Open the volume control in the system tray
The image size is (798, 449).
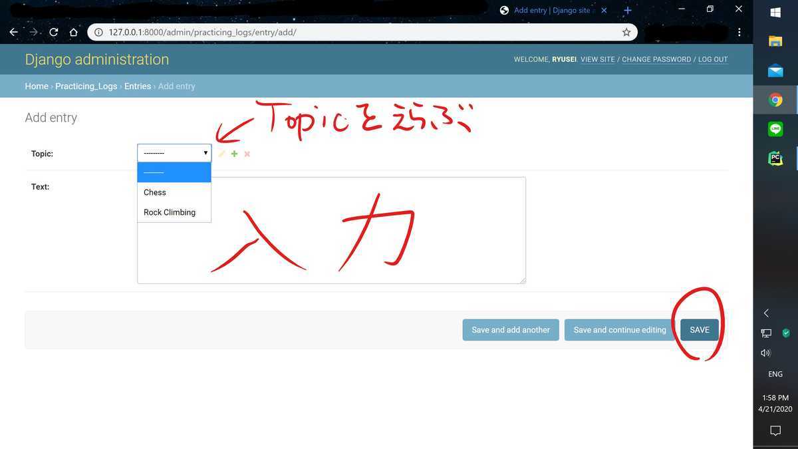click(x=765, y=353)
